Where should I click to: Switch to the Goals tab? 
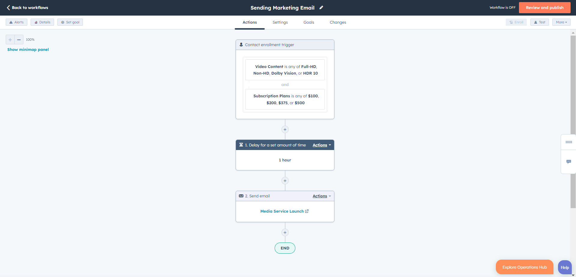(309, 22)
